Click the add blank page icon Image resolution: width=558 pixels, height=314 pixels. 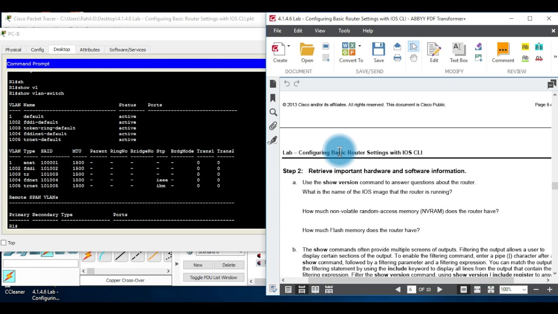click(x=326, y=58)
